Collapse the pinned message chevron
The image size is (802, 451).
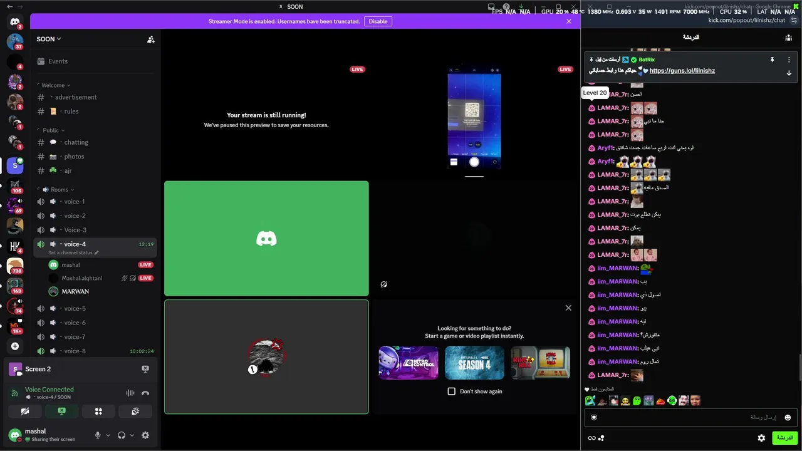click(x=789, y=73)
